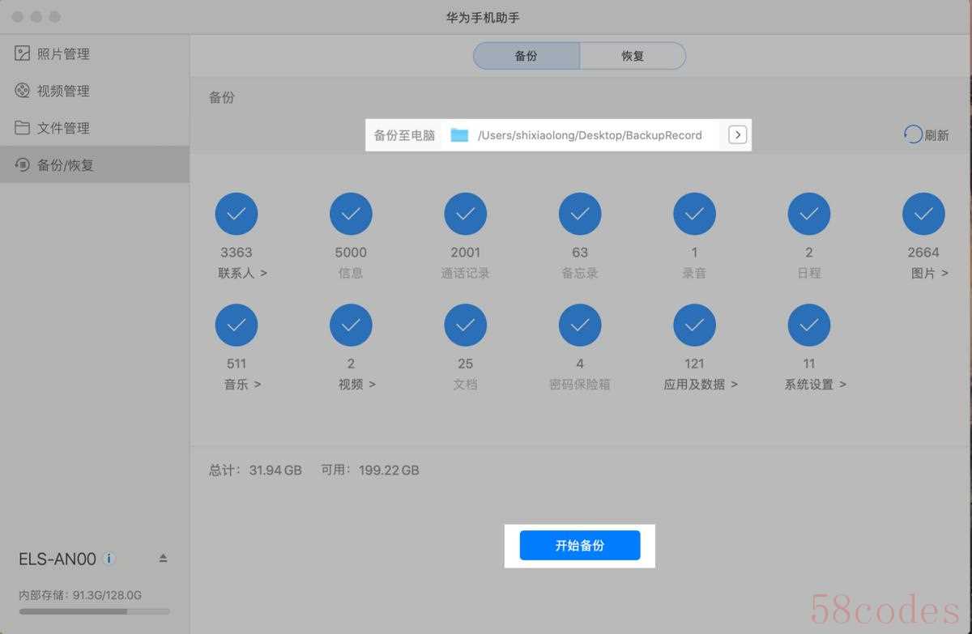Select the 备份 backup tab
The height and width of the screenshot is (634, 972).
(x=526, y=56)
